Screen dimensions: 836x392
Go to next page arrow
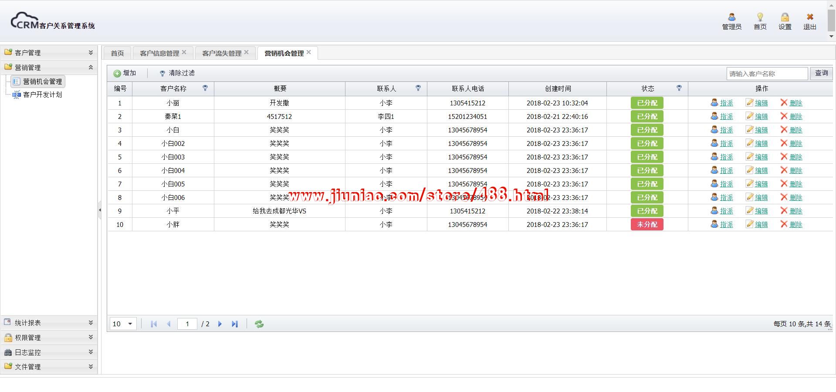pos(220,324)
